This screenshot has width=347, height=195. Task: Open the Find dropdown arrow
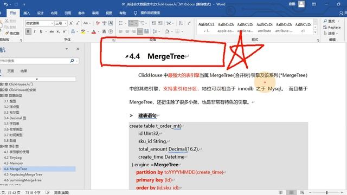(338, 21)
